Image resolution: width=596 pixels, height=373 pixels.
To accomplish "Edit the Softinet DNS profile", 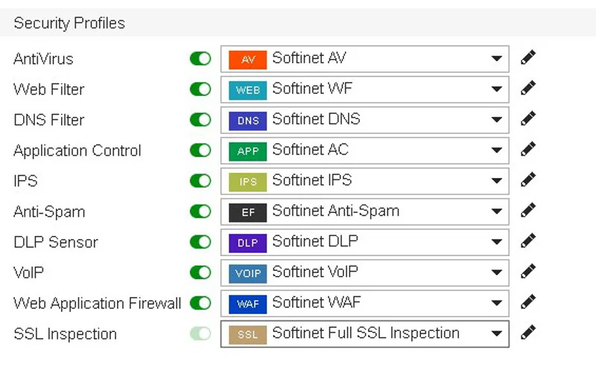I will (528, 118).
